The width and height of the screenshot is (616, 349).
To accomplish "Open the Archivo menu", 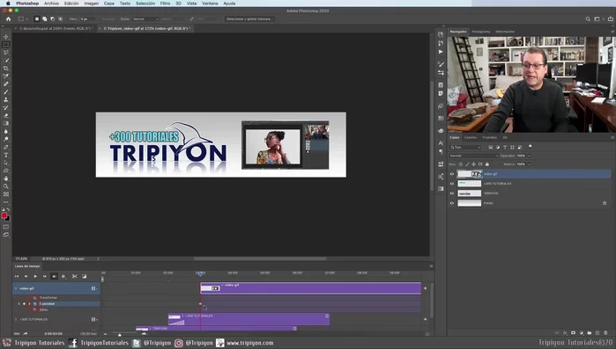I will 51,4.
